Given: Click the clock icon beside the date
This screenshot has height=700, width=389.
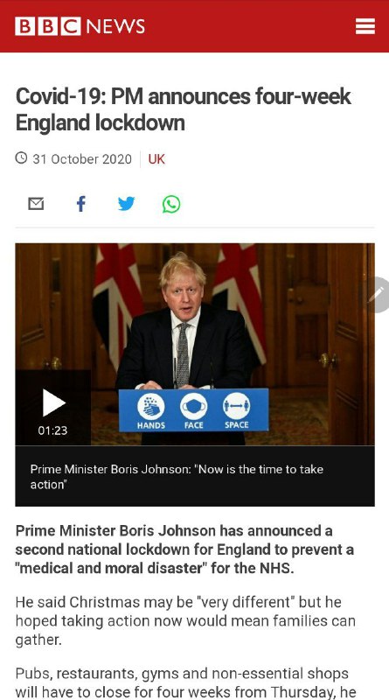Looking at the screenshot, I should (x=21, y=158).
